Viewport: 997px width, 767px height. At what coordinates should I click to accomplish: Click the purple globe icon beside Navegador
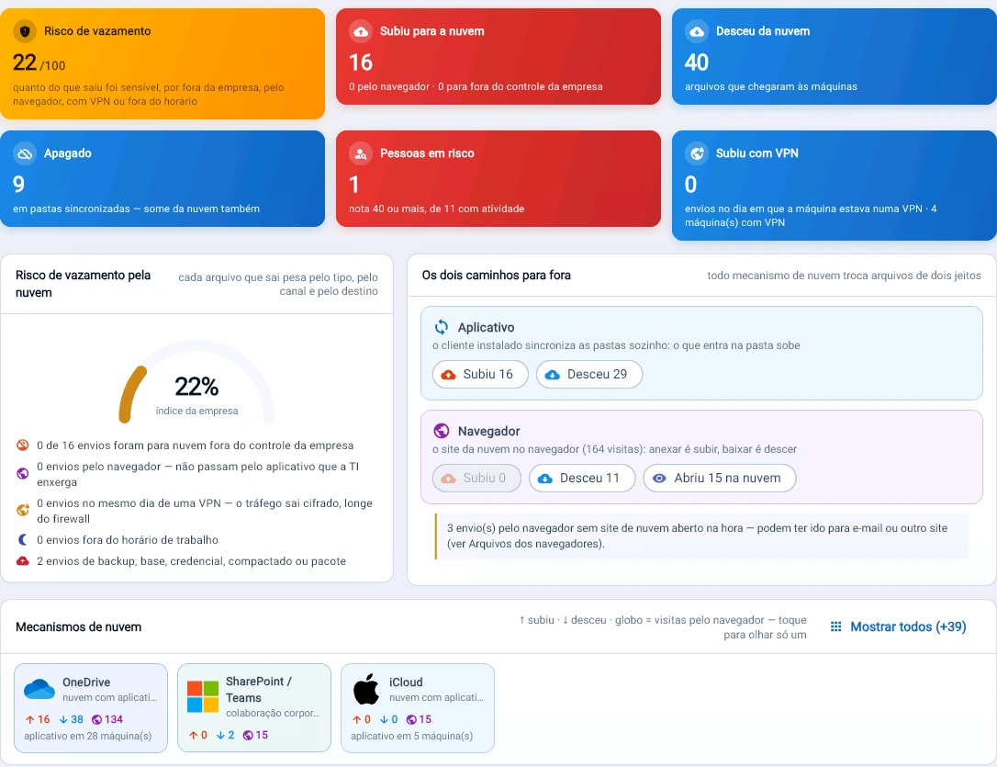pos(442,431)
